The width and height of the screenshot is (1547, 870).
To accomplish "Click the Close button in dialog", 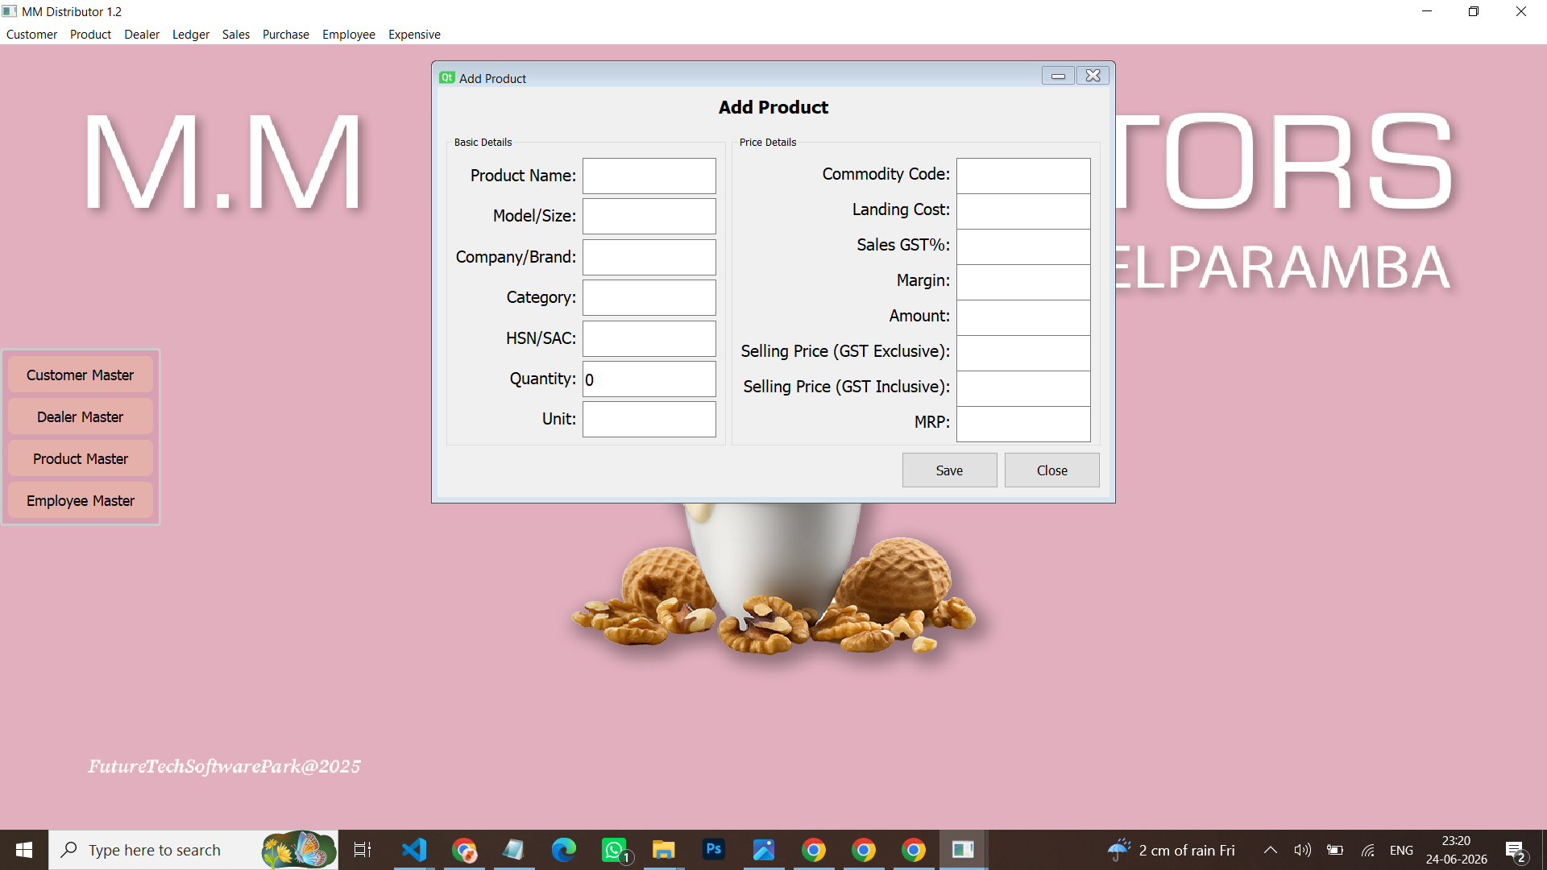I will pyautogui.click(x=1051, y=470).
